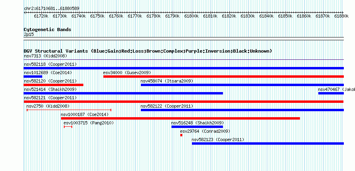Open the nsv1012689 (Coe2014) label
The image size is (355, 171).
pyautogui.click(x=48, y=73)
